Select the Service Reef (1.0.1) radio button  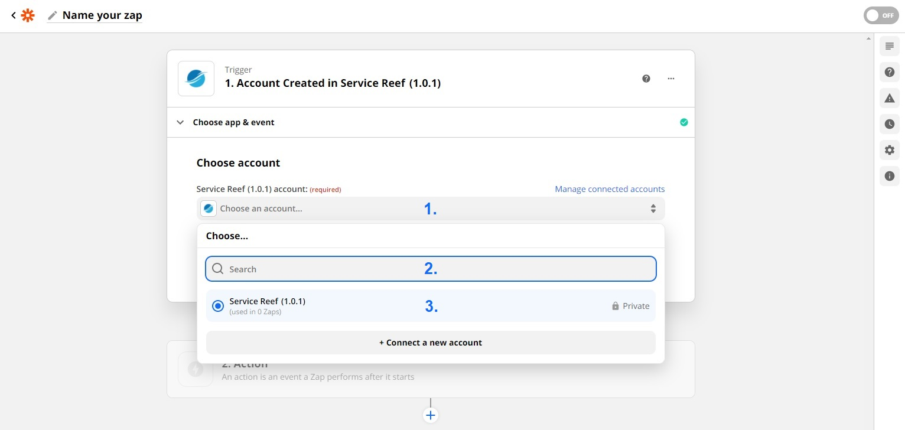(x=218, y=306)
